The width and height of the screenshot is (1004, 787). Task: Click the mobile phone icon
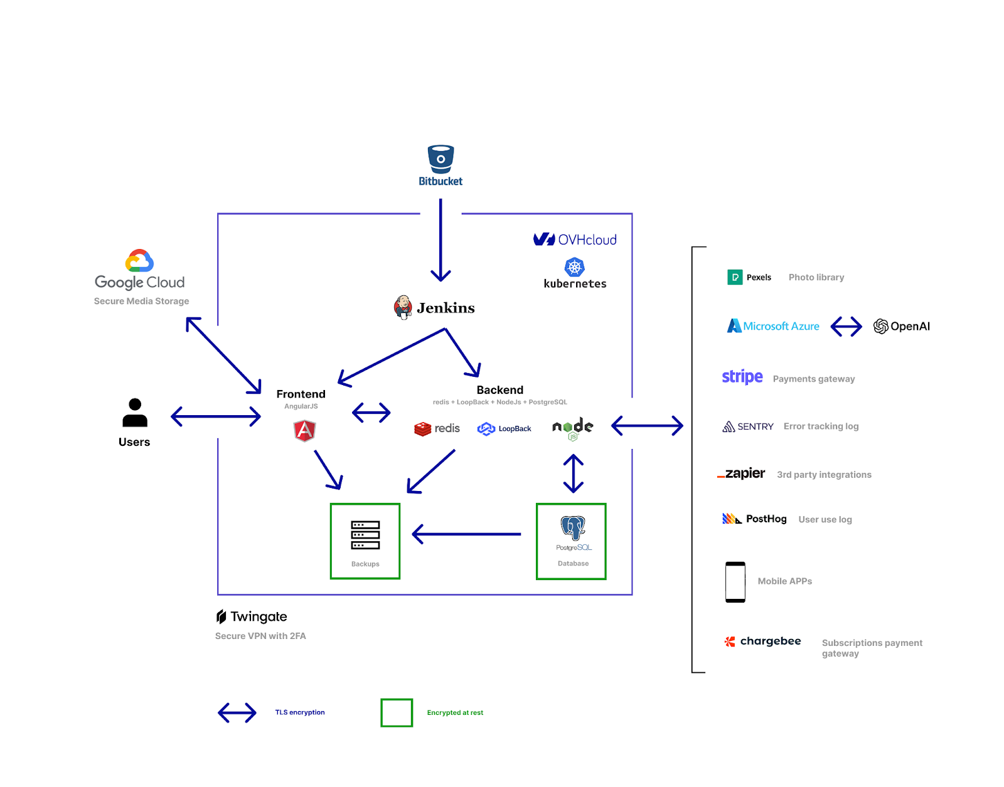coord(735,582)
